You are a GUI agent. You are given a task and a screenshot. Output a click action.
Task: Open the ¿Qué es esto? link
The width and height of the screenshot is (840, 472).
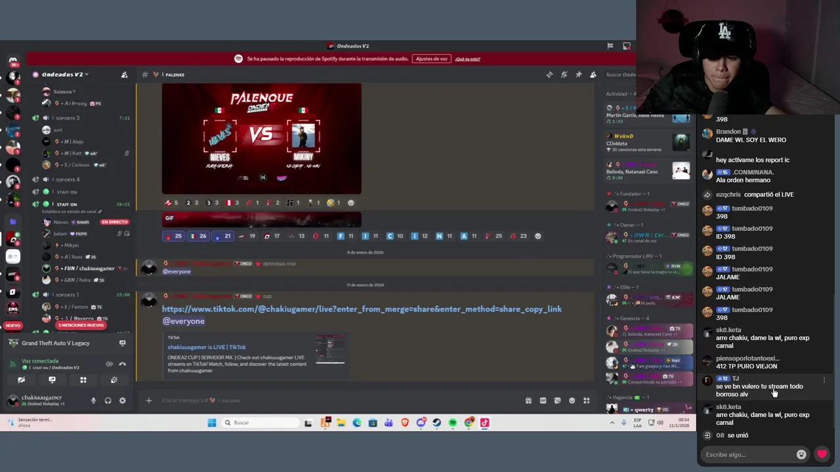coord(468,59)
